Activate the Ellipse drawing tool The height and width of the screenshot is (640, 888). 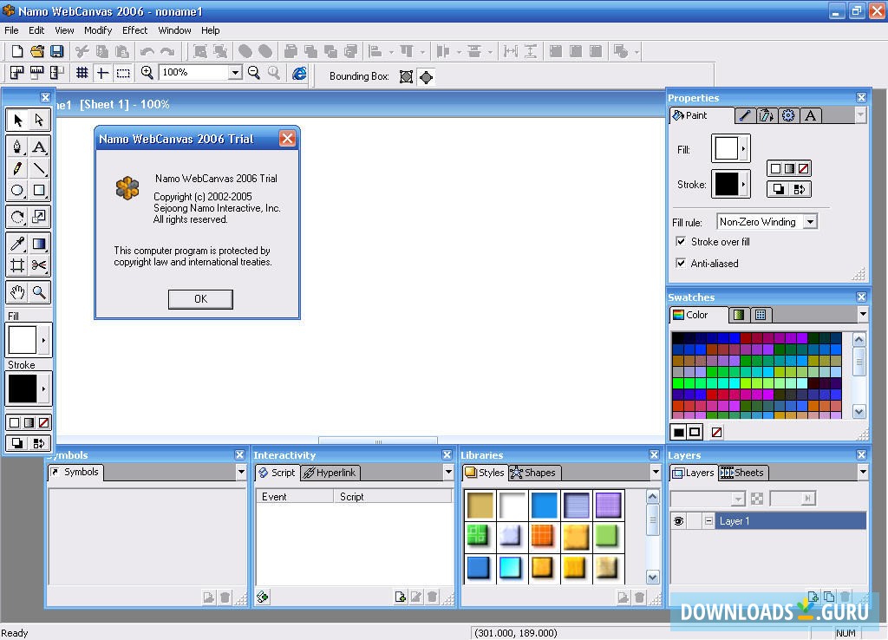(x=17, y=191)
